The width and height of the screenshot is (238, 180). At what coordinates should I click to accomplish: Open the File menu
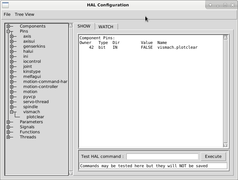click(x=7, y=14)
